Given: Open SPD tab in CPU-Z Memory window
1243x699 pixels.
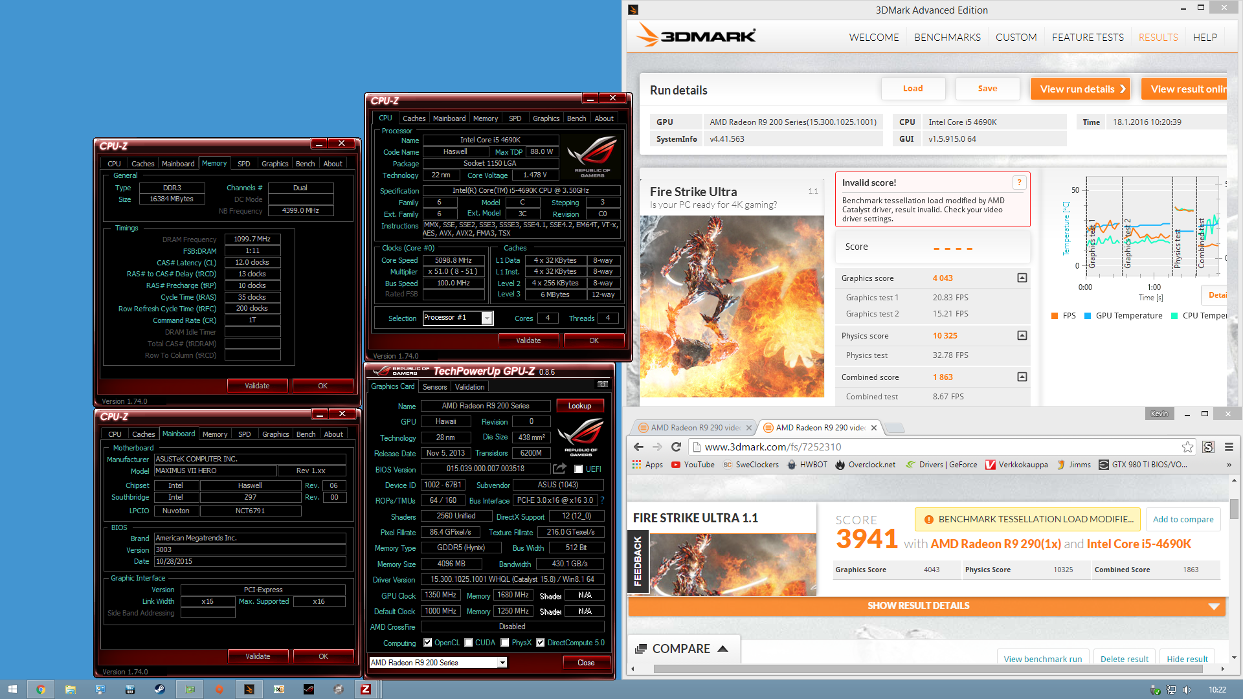Looking at the screenshot, I should point(244,164).
